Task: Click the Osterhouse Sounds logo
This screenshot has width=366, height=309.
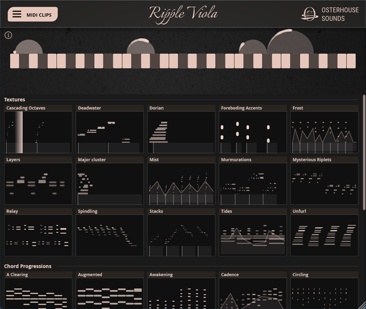Action: coord(330,14)
